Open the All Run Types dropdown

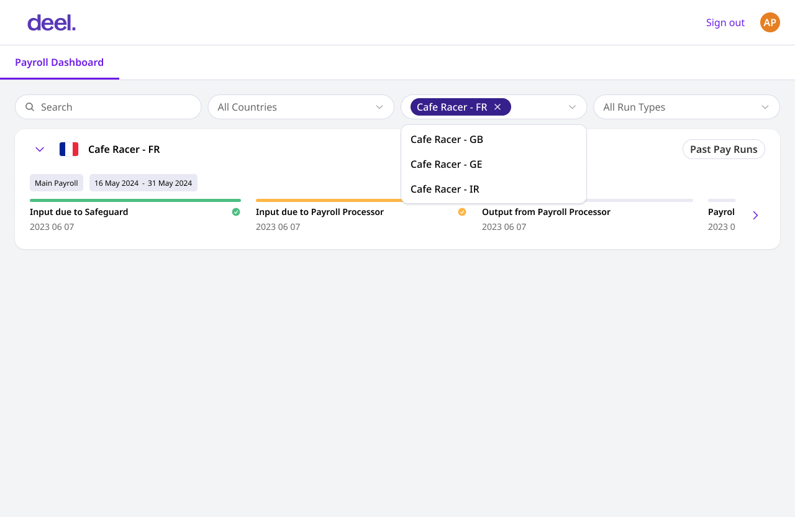687,107
